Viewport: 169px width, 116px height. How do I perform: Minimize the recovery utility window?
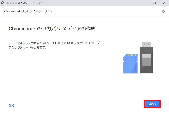(144, 3)
